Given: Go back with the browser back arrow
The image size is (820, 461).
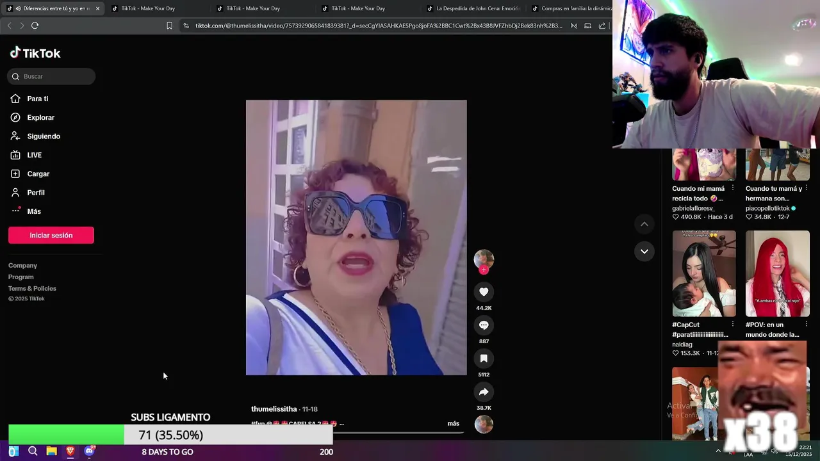Looking at the screenshot, I should [x=9, y=26].
